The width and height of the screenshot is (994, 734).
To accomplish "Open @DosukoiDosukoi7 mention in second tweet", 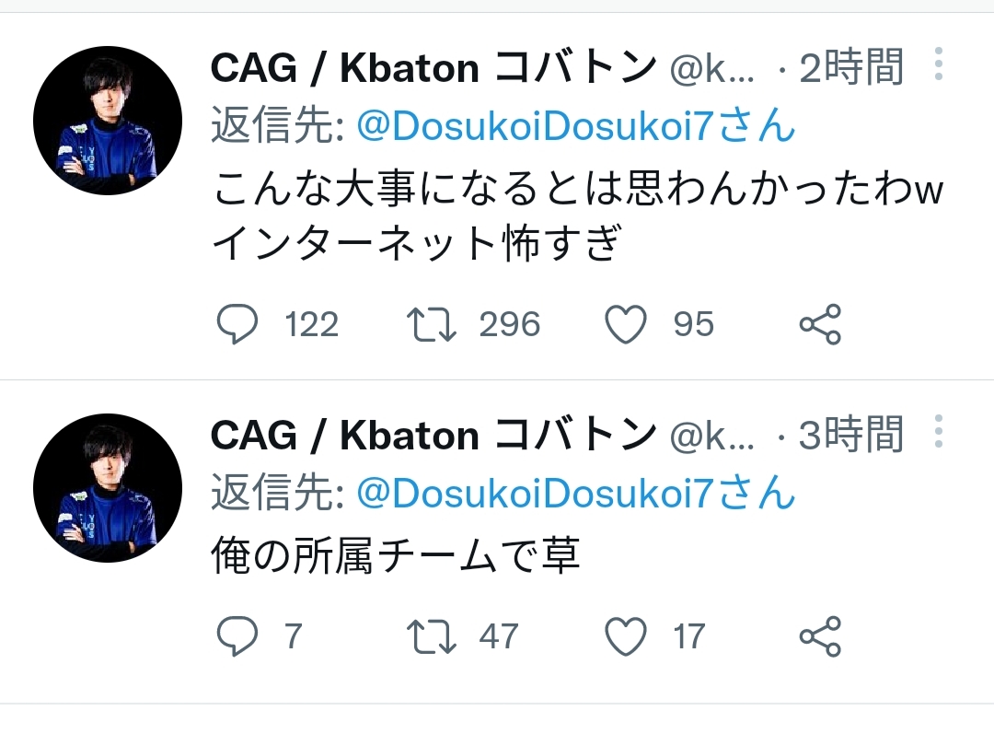I will pos(574,494).
